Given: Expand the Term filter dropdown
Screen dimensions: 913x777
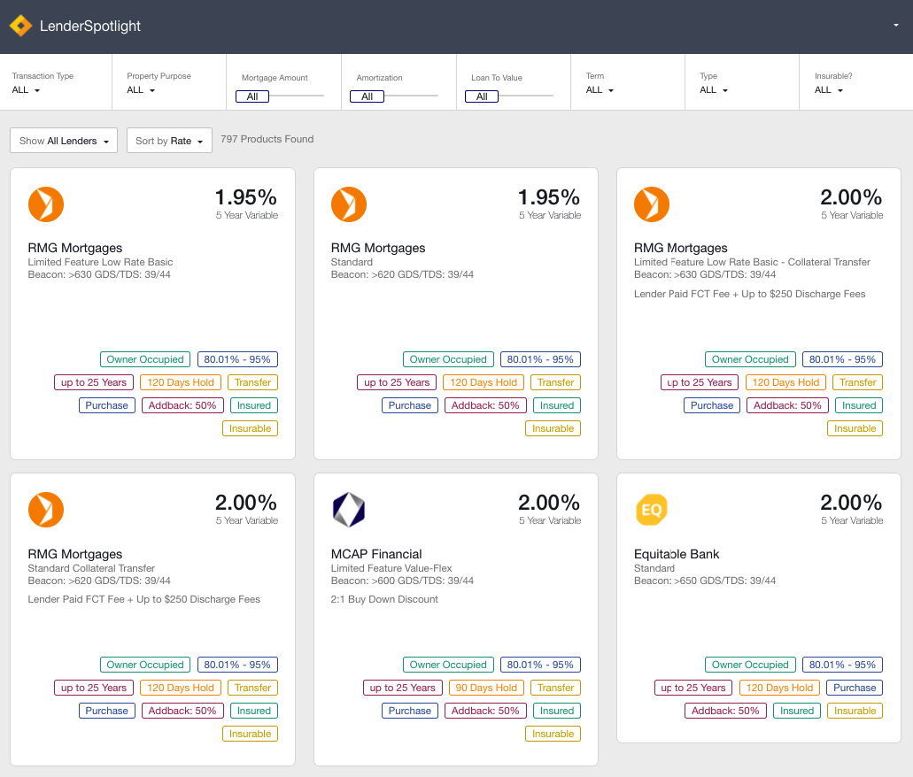Looking at the screenshot, I should [600, 90].
